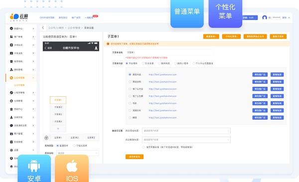Click 复制链接 in the 美团外卖 row

[277, 75]
